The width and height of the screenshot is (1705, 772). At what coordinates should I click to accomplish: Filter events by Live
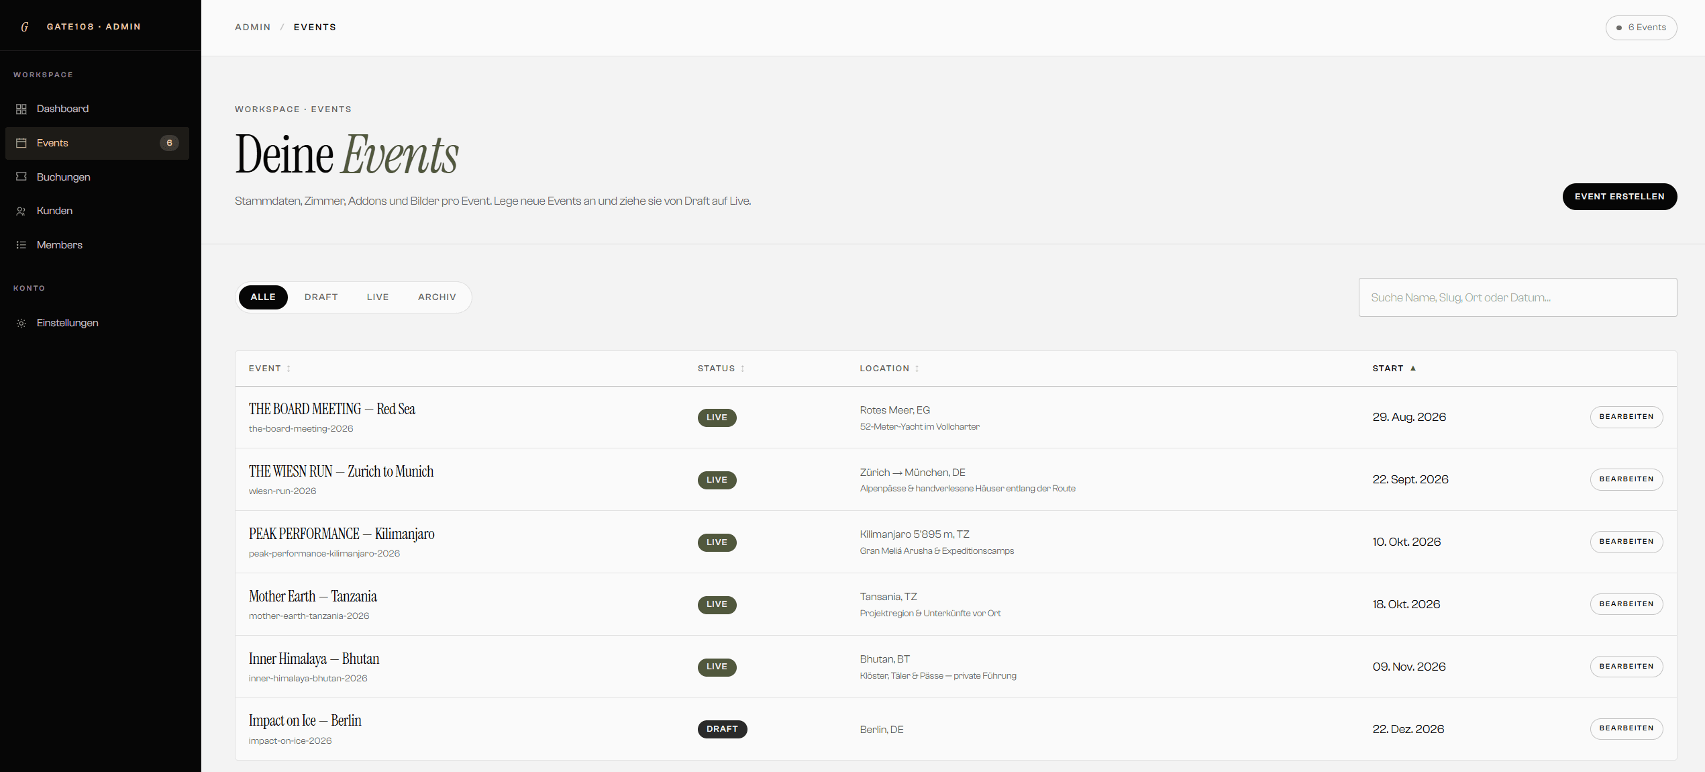[x=378, y=297]
